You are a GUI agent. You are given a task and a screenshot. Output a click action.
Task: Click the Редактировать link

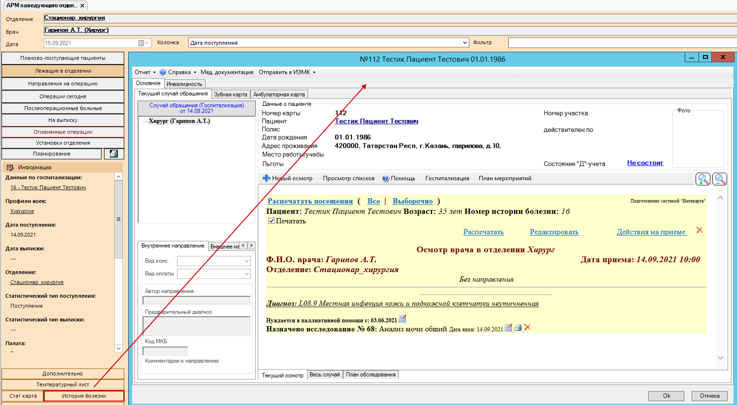click(554, 232)
